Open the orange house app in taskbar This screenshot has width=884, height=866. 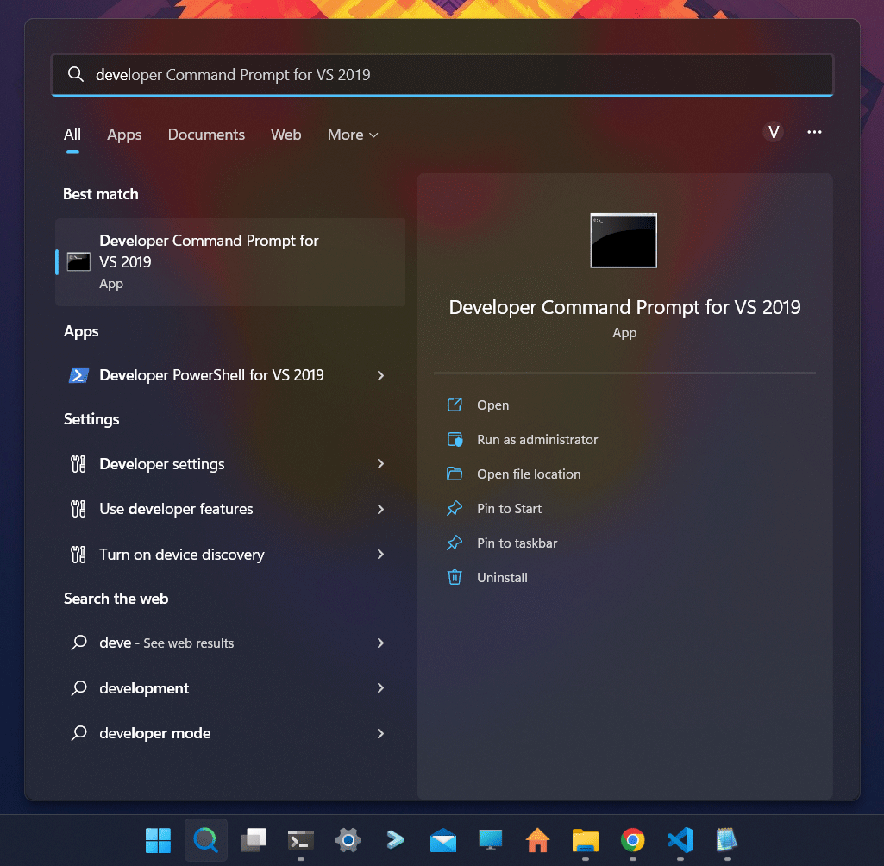538,840
